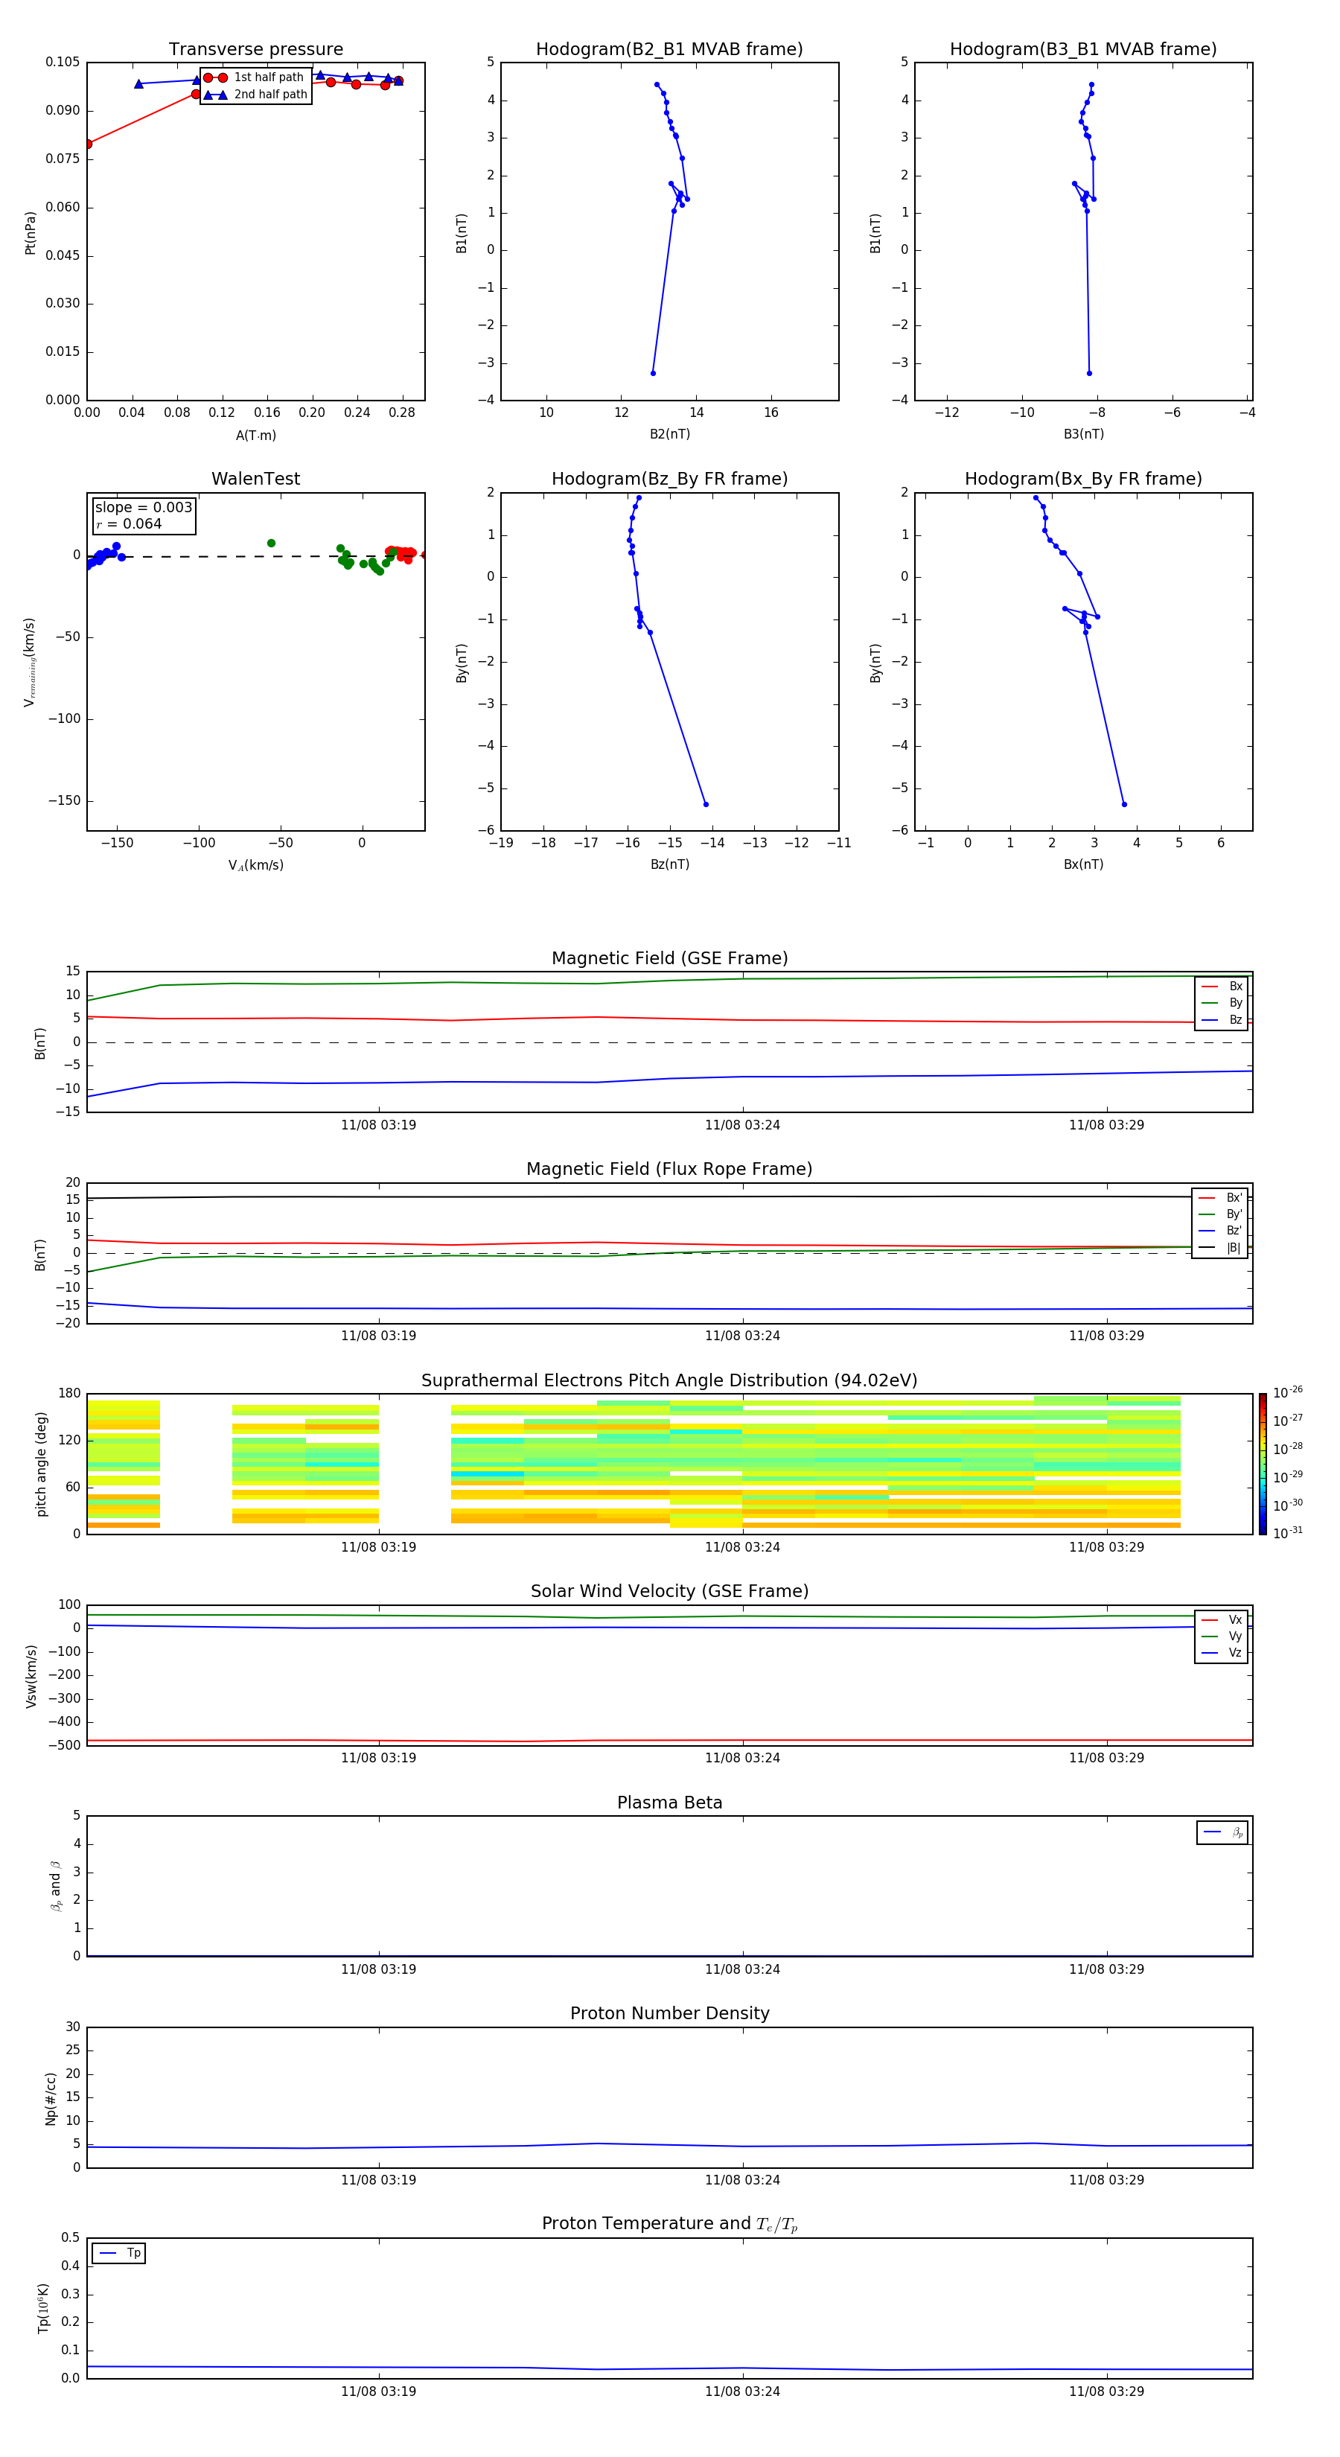Select "Vx" in the solar wind velocity legend
Viewport: 1340px width, 2457px height.
pos(1222,1621)
